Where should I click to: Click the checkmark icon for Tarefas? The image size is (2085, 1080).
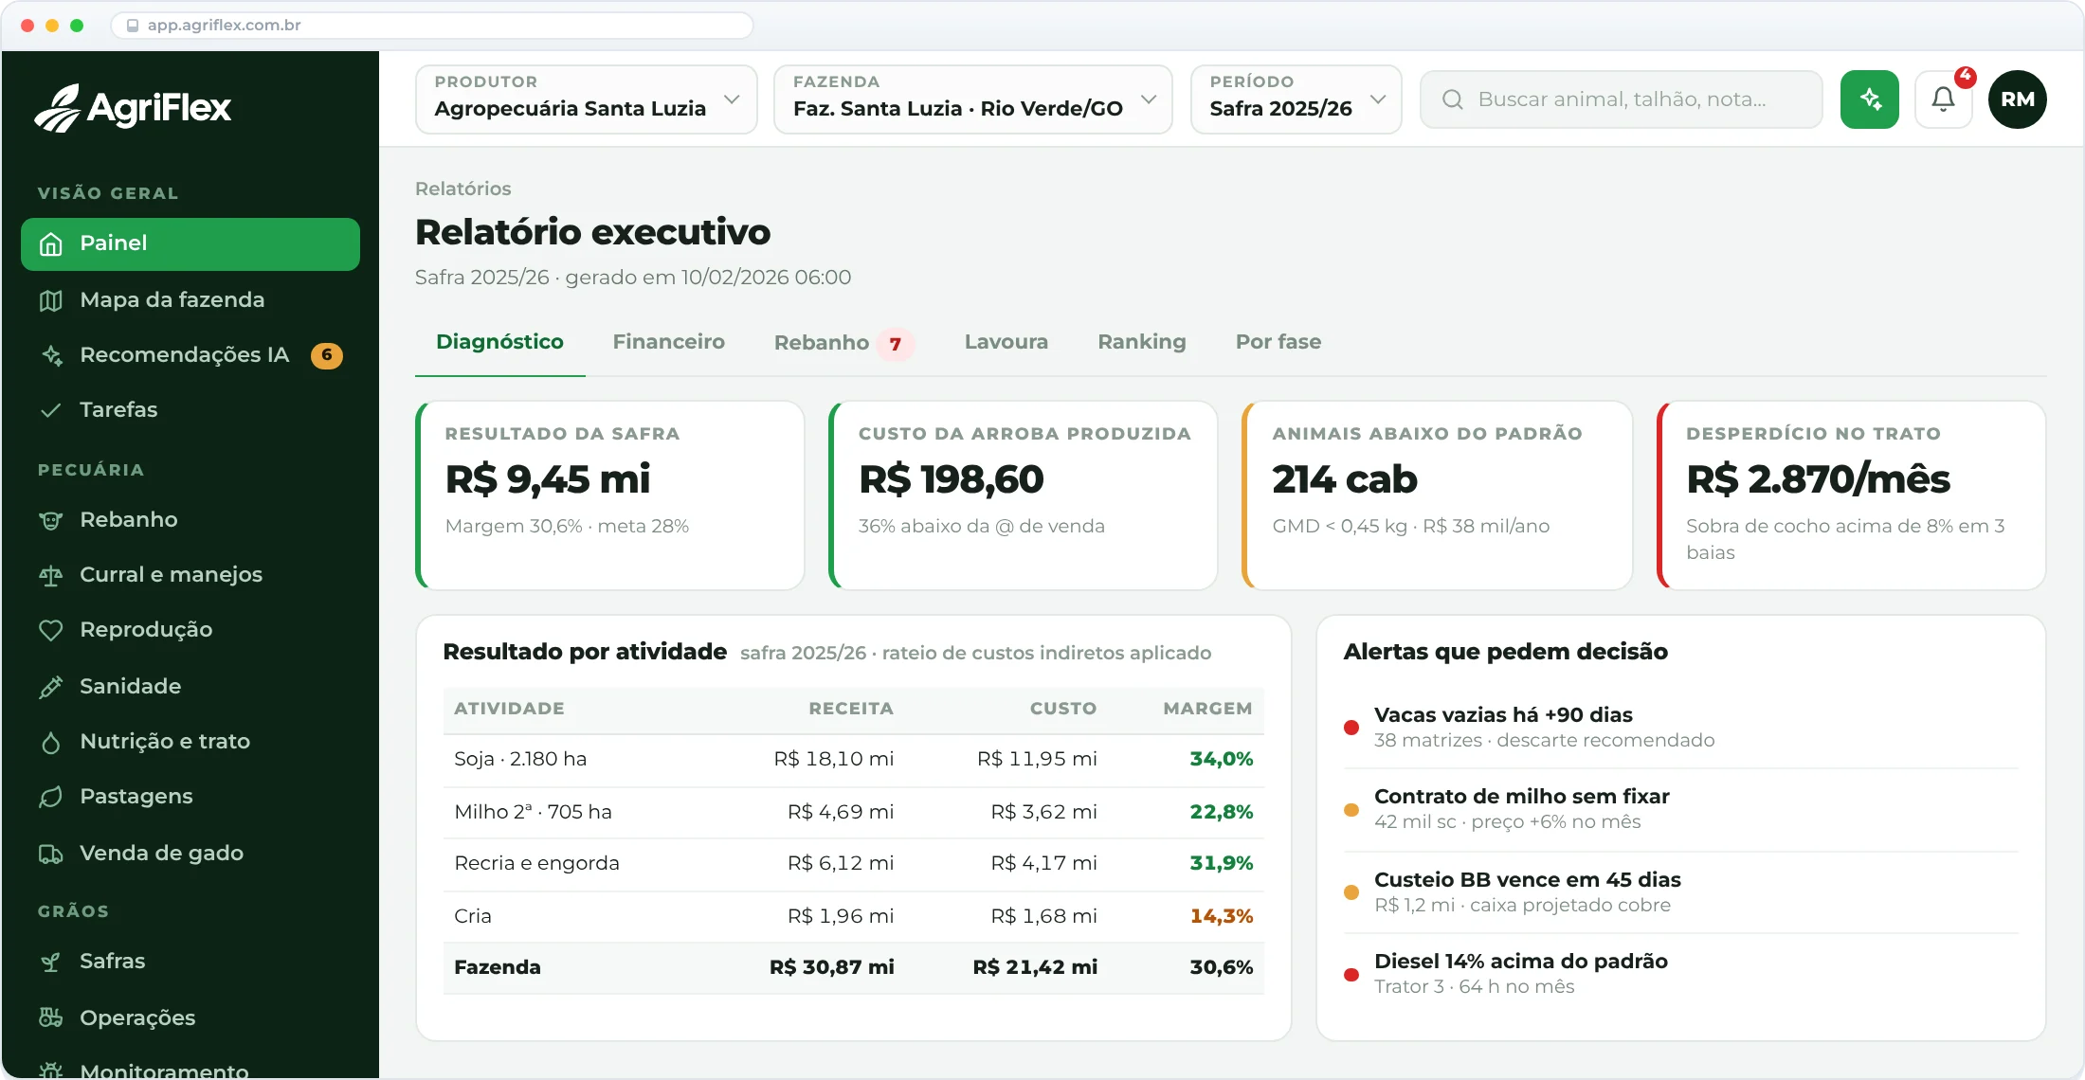[51, 410]
